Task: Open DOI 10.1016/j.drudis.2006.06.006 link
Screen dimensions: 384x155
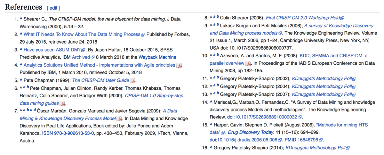Action: (247, 140)
